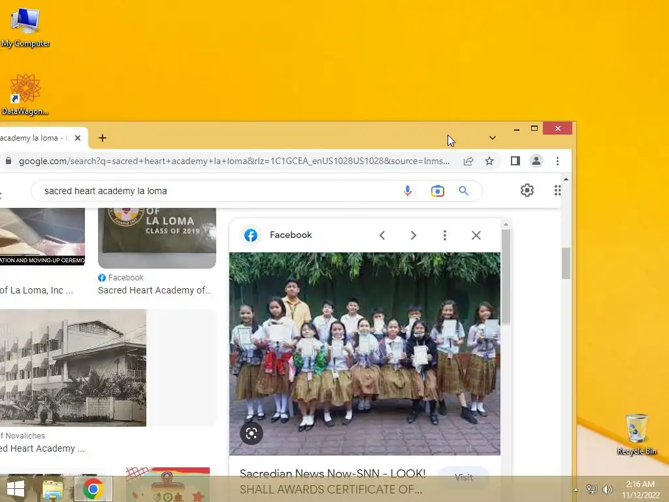The height and width of the screenshot is (502, 669).
Task: Open a new Chrome tab
Action: click(103, 138)
